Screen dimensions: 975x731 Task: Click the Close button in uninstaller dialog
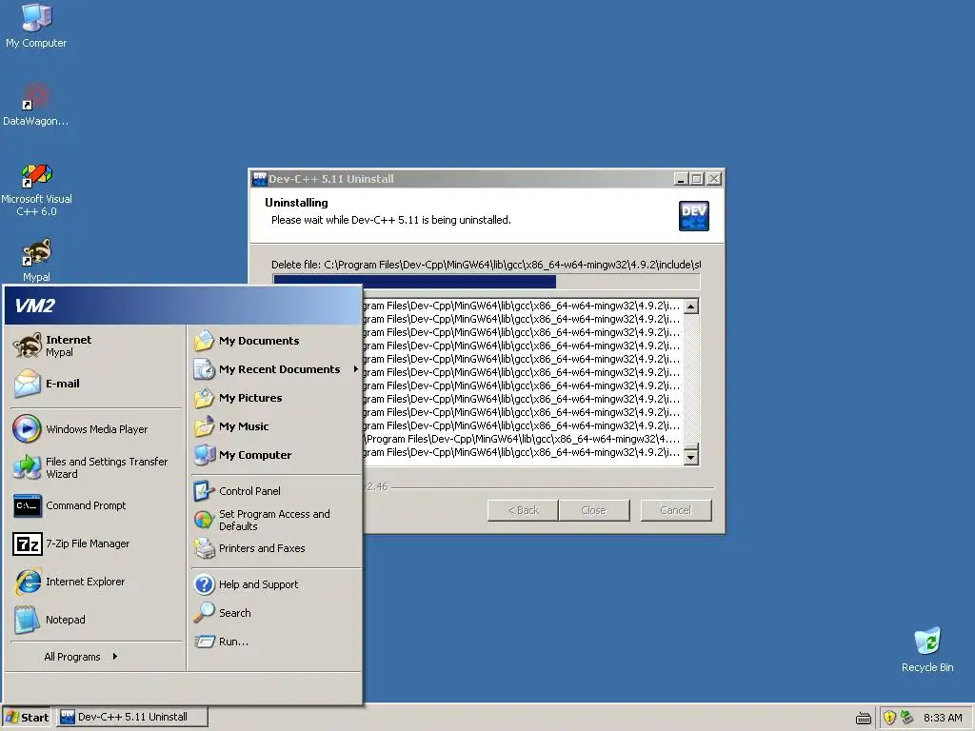tap(594, 510)
